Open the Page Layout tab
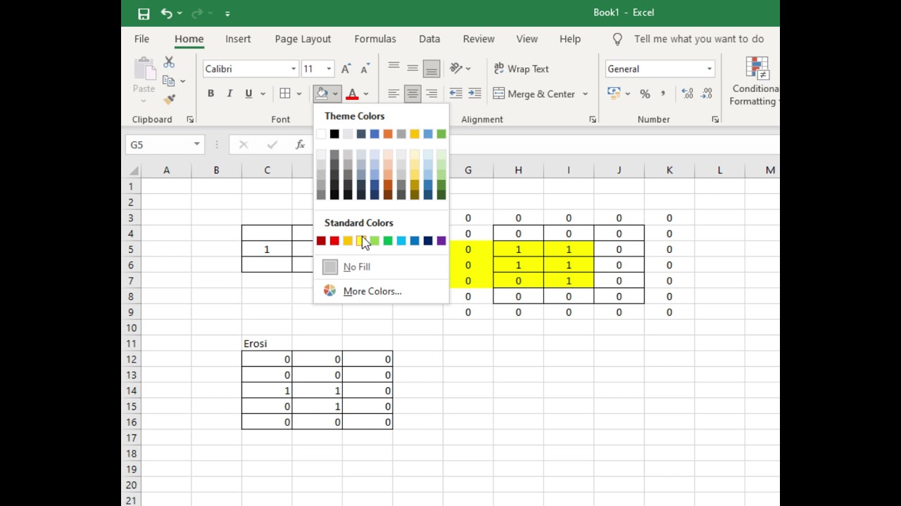This screenshot has width=901, height=506. click(x=303, y=39)
